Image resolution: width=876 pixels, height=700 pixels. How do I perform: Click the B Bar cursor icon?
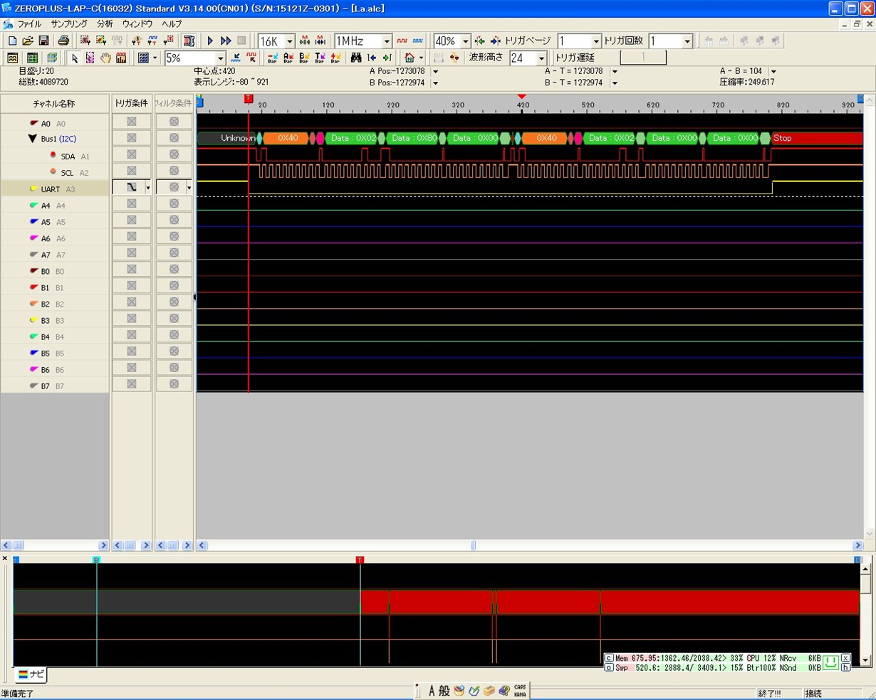point(303,58)
